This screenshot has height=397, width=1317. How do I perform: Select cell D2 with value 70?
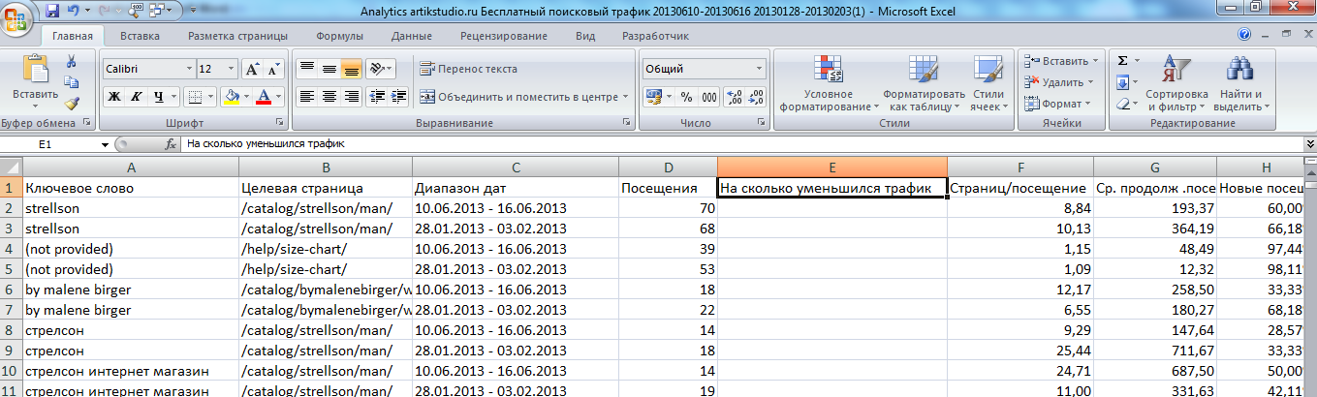668,207
